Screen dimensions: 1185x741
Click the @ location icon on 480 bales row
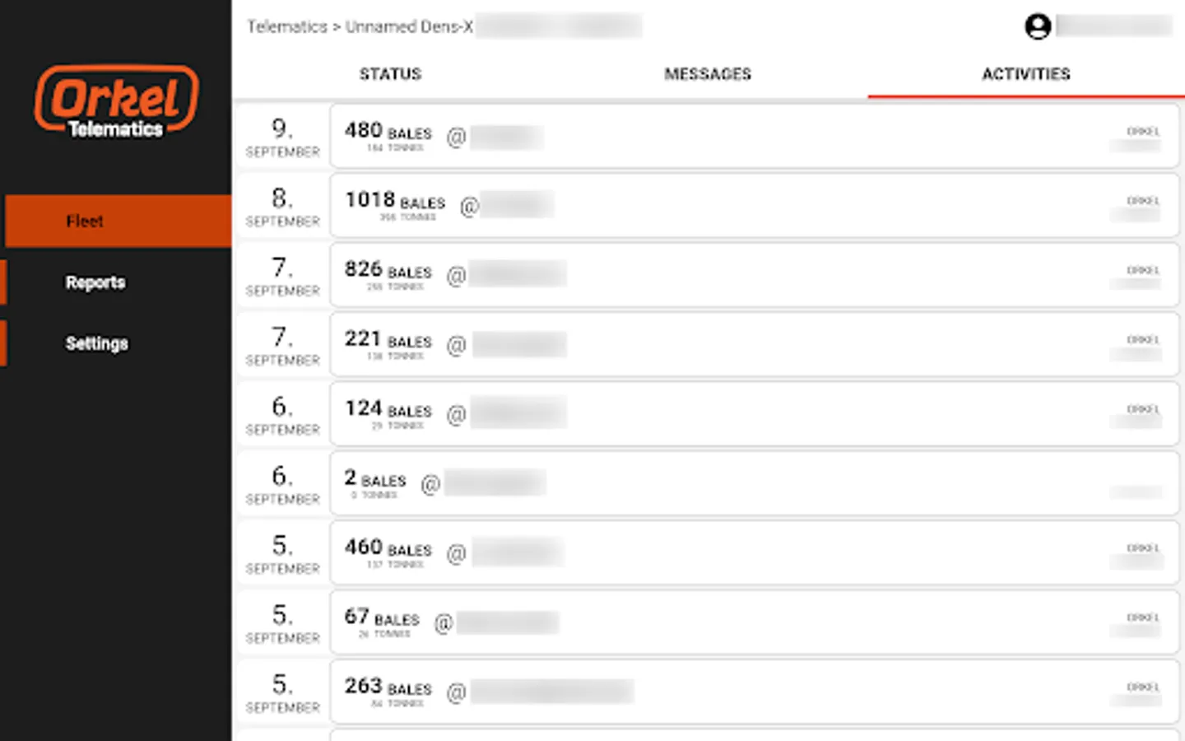(x=456, y=137)
